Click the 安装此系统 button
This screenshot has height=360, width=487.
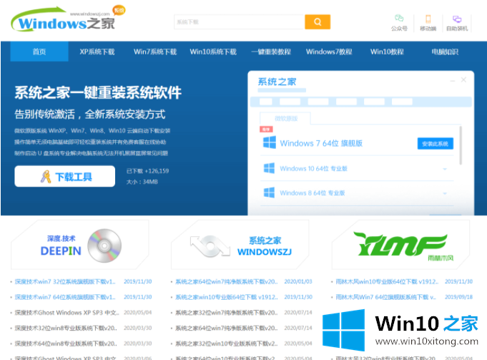click(x=435, y=144)
